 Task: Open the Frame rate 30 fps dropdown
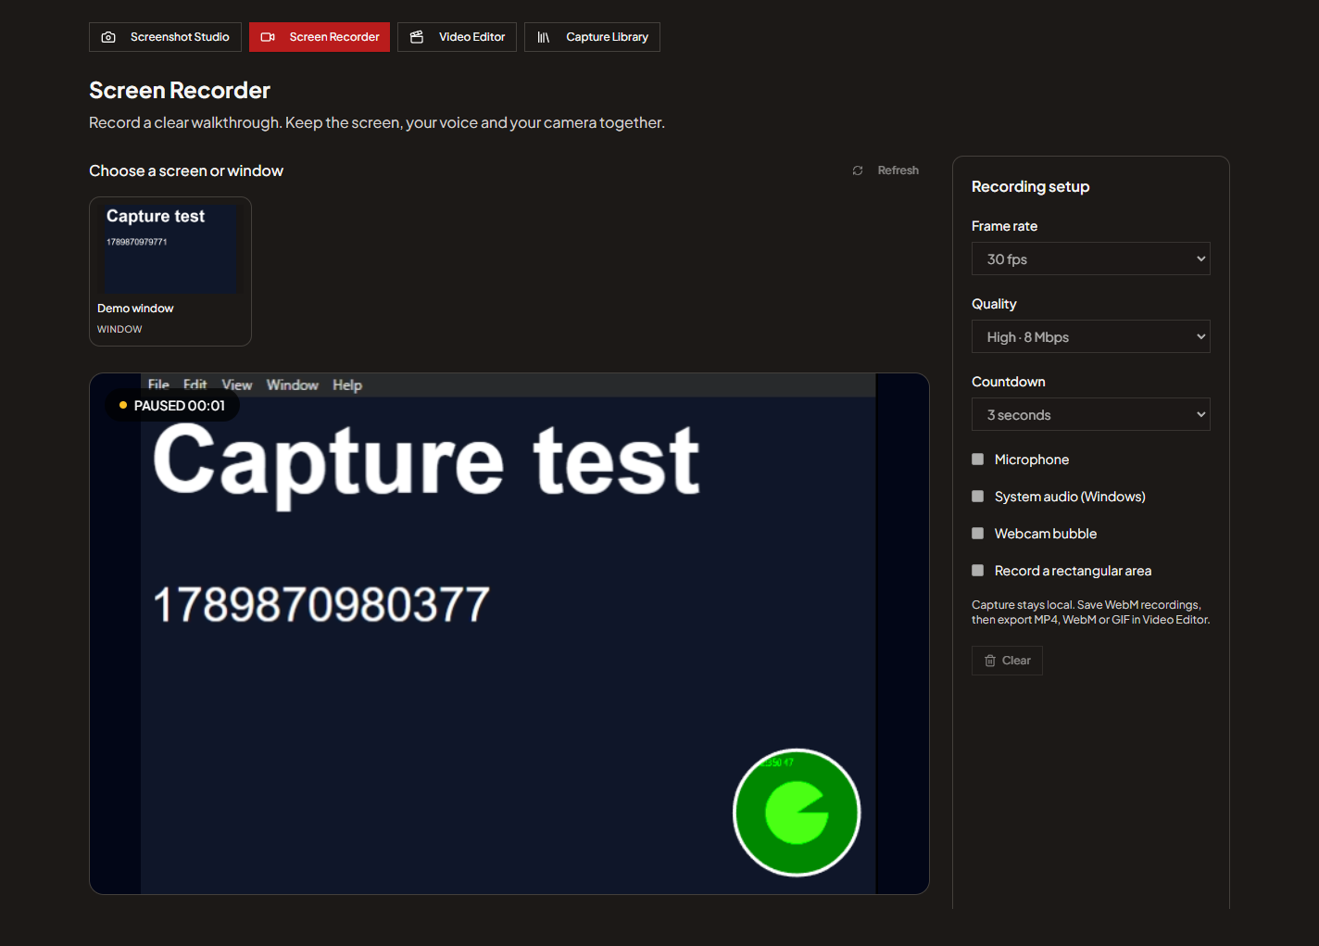click(x=1091, y=259)
